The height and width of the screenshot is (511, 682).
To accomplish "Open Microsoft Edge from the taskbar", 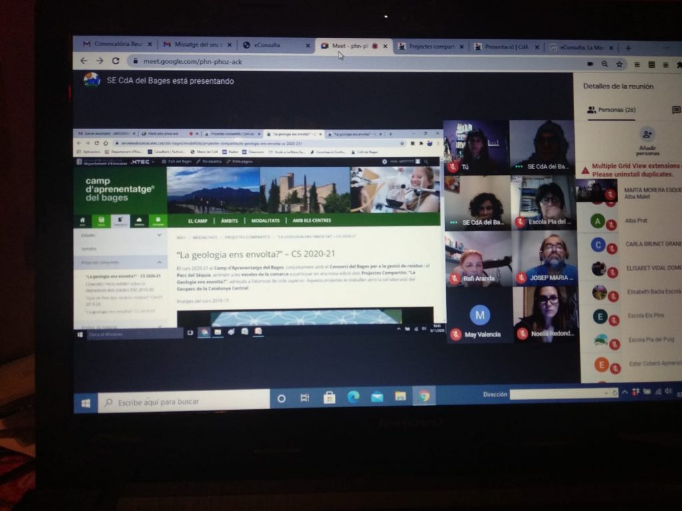I will (353, 397).
